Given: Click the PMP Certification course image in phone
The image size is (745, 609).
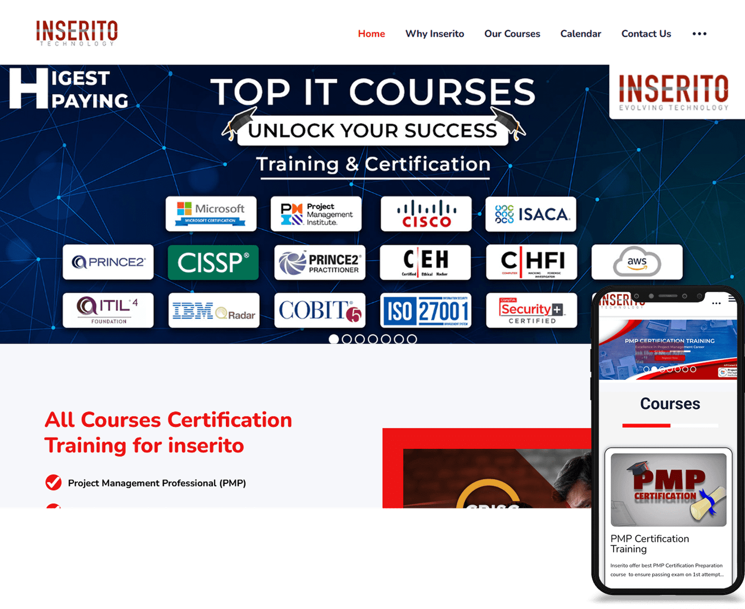Looking at the screenshot, I should coord(669,490).
